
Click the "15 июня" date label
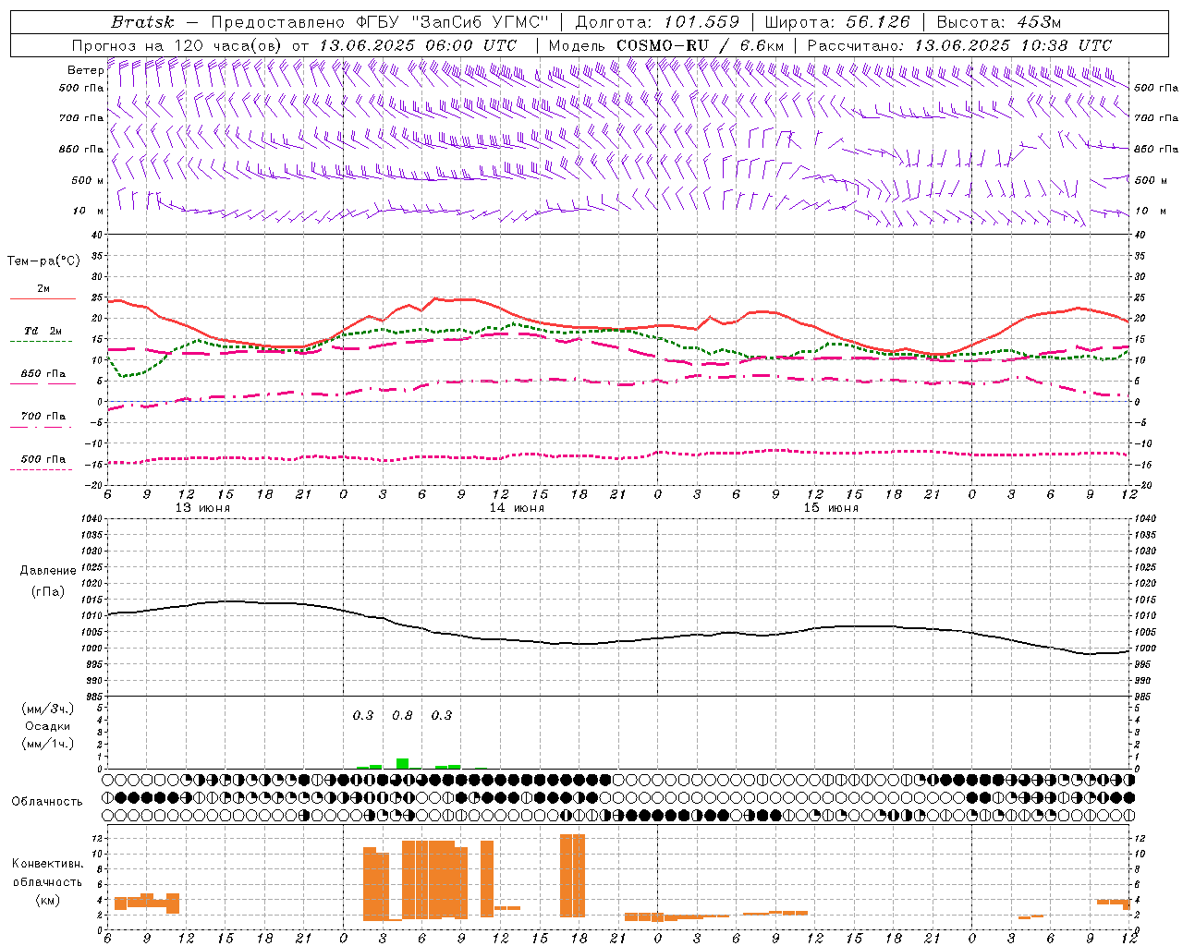click(x=831, y=508)
